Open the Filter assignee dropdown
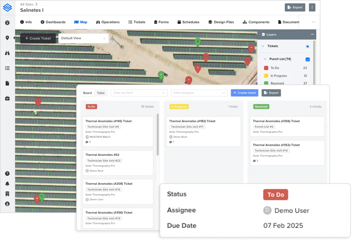352x241 pixels. point(199,93)
